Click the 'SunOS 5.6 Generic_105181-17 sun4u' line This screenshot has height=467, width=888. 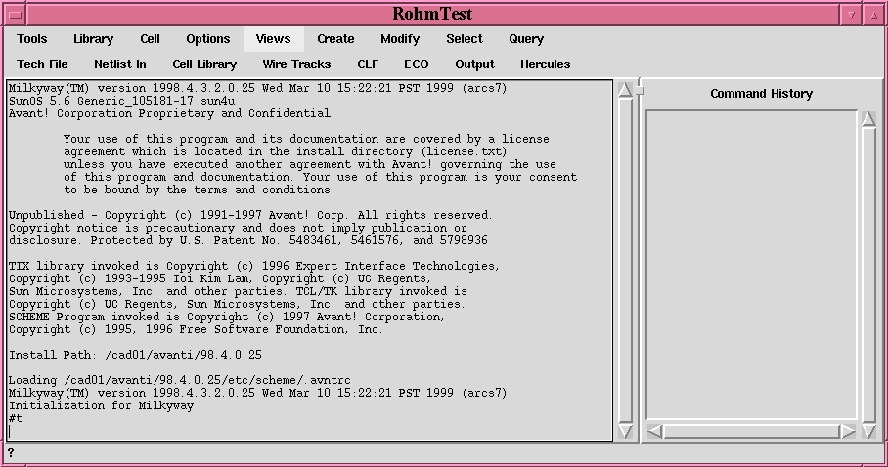coord(122,101)
